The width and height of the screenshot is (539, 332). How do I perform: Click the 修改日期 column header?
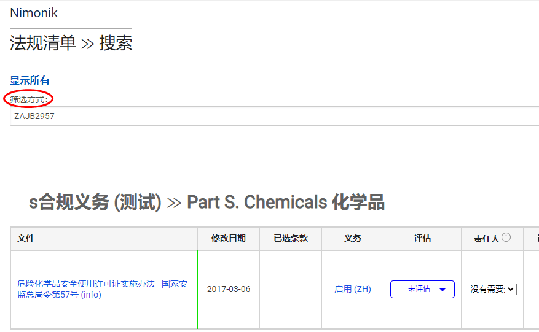click(228, 238)
